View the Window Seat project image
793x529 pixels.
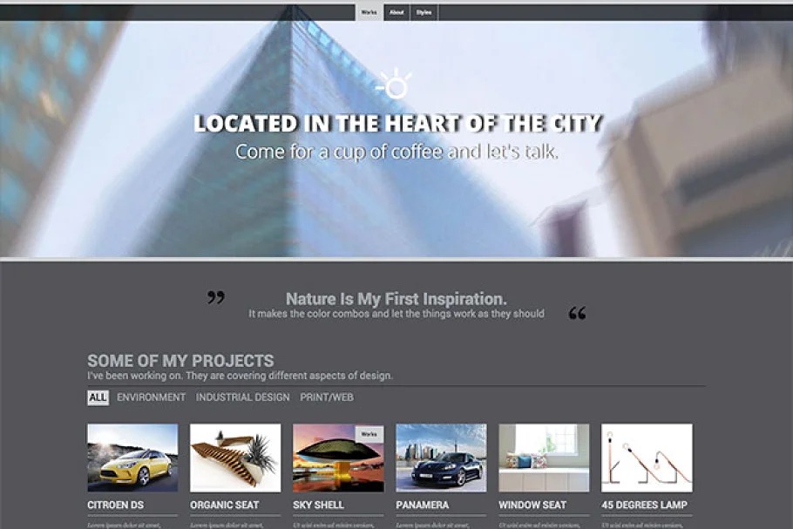pos(544,458)
